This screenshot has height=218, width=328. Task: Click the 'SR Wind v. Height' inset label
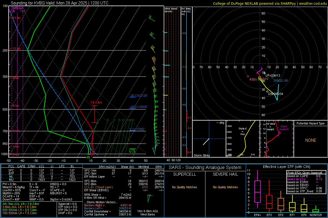[270, 127]
